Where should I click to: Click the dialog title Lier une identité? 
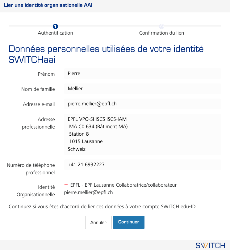pos(48,5)
